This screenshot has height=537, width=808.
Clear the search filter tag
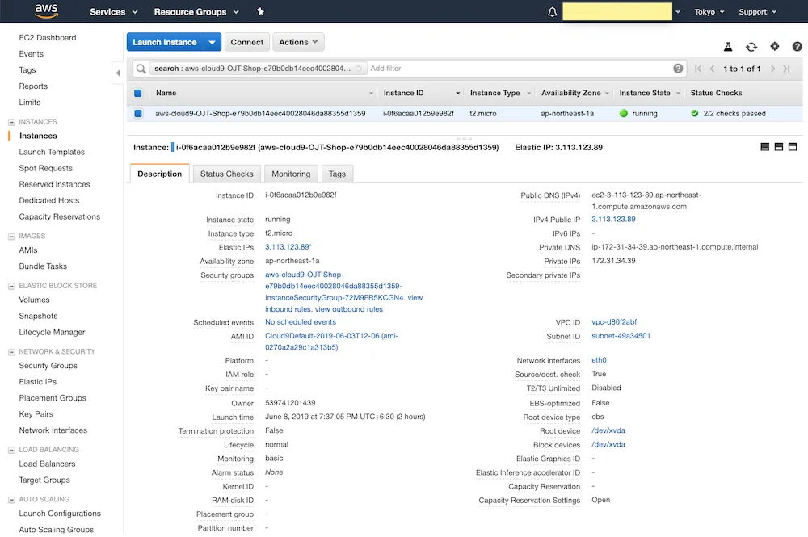tap(359, 69)
